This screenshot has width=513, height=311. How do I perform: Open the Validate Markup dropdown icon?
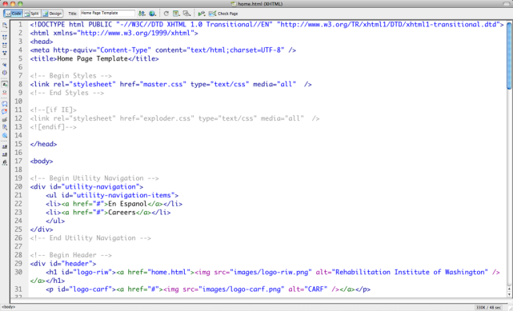[202, 14]
